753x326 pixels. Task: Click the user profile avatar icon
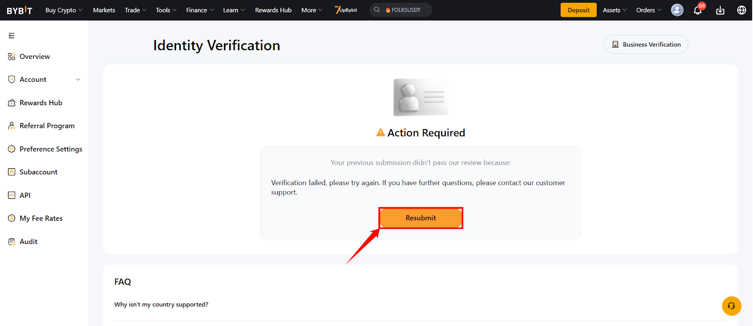tap(677, 10)
